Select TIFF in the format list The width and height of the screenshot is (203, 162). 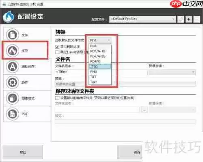[x=100, y=77]
